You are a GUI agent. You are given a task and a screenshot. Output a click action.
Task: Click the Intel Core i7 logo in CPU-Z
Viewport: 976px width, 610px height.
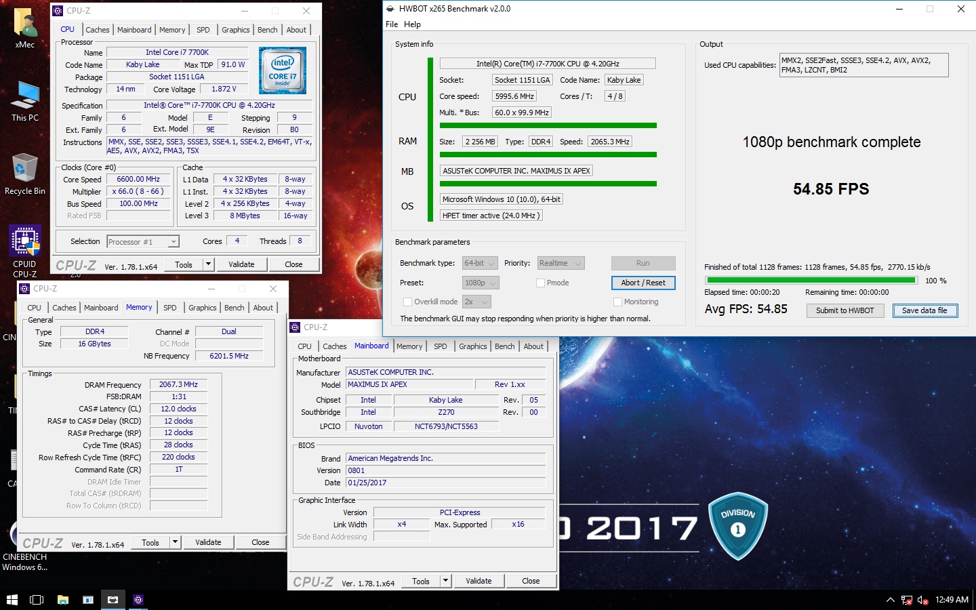point(283,70)
